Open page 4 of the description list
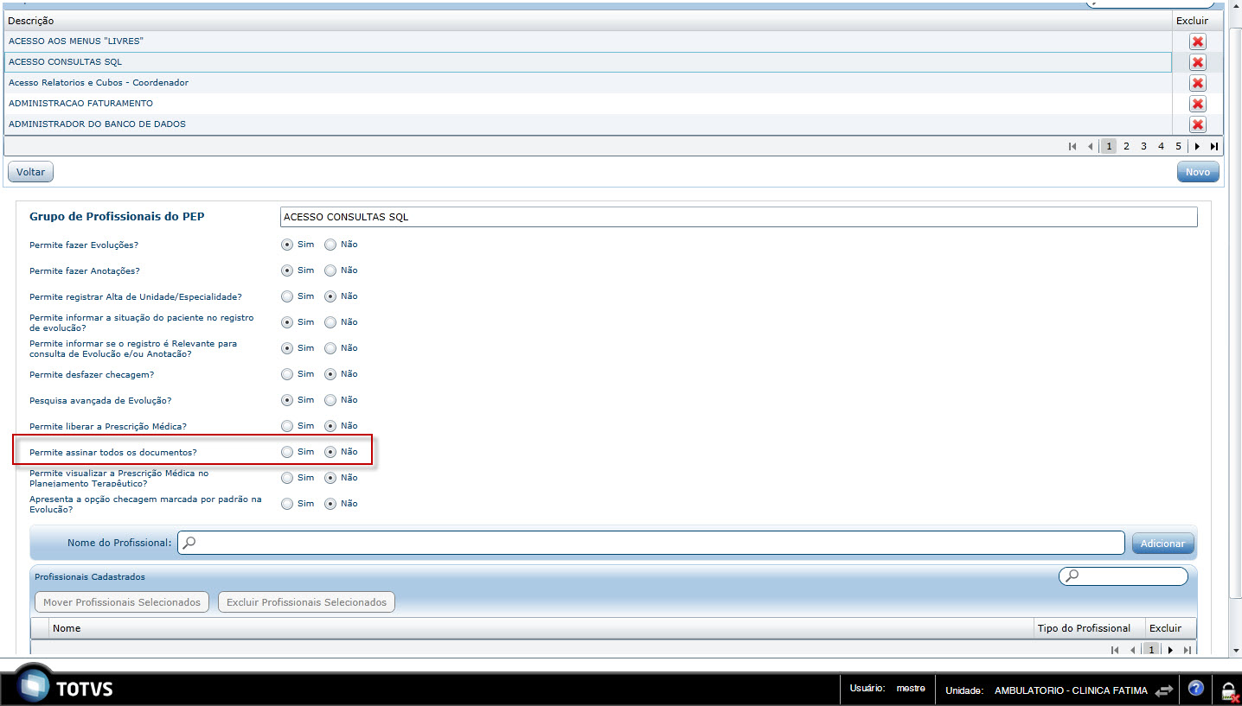The height and width of the screenshot is (706, 1242). (x=1161, y=146)
